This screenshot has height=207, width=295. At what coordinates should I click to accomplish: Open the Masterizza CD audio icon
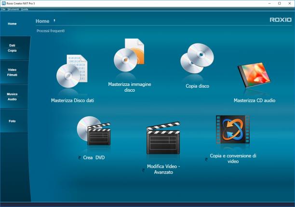pyautogui.click(x=254, y=75)
